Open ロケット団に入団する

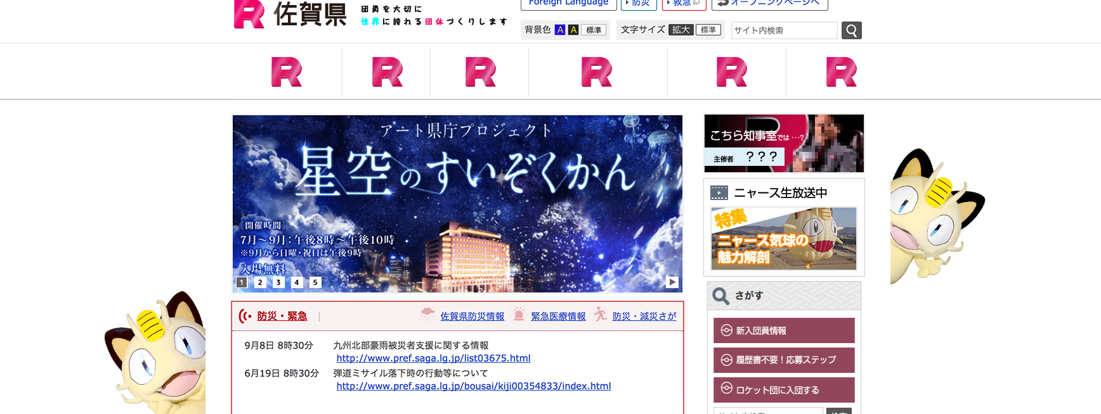[784, 390]
